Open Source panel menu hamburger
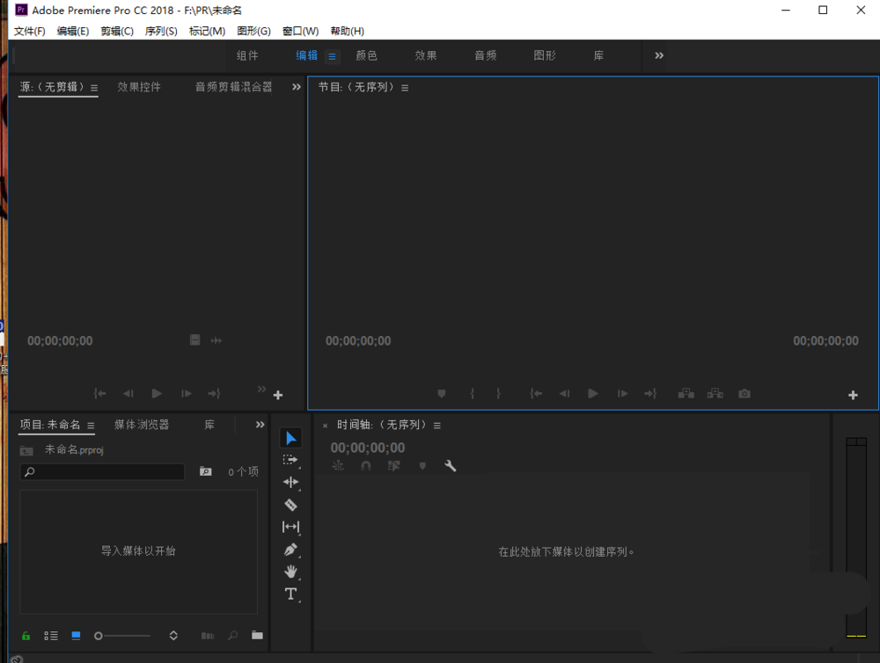Screen dimensions: 880x663 pyautogui.click(x=94, y=88)
